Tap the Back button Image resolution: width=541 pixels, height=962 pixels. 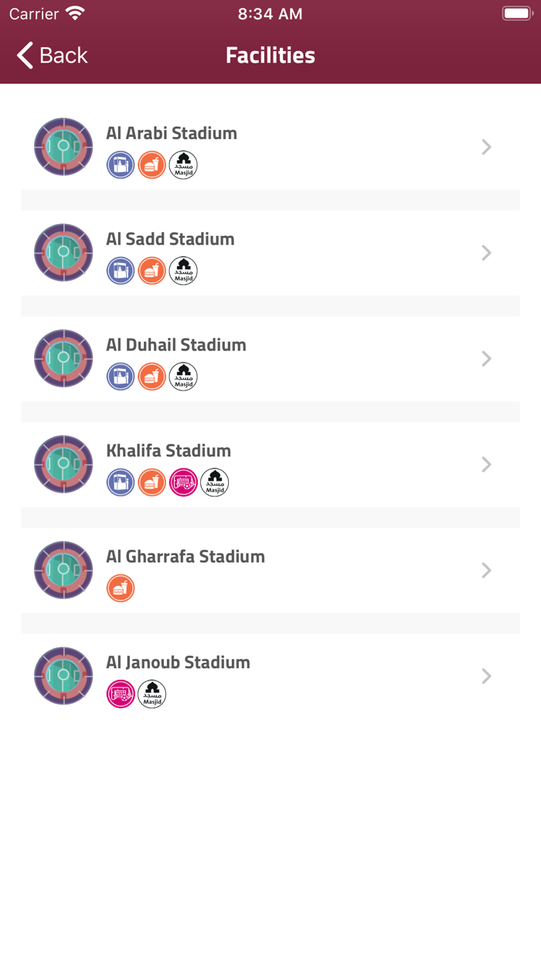[x=49, y=55]
